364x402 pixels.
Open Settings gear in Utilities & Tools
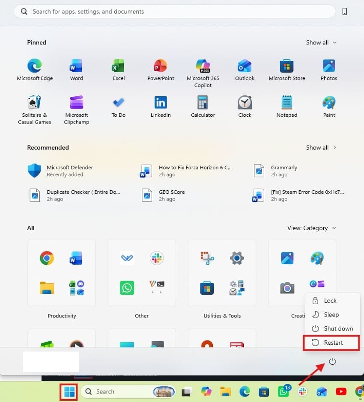point(237,258)
